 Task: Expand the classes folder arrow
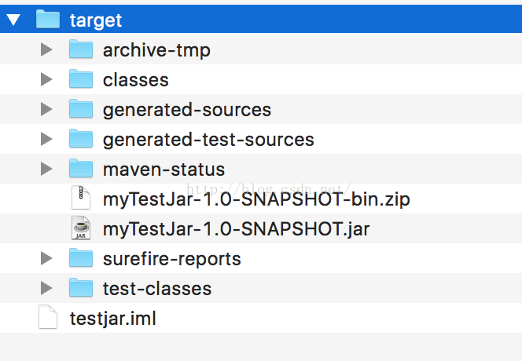(46, 79)
